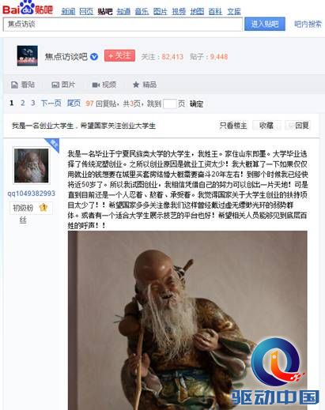Switch to the 图片 tab

coord(63,85)
